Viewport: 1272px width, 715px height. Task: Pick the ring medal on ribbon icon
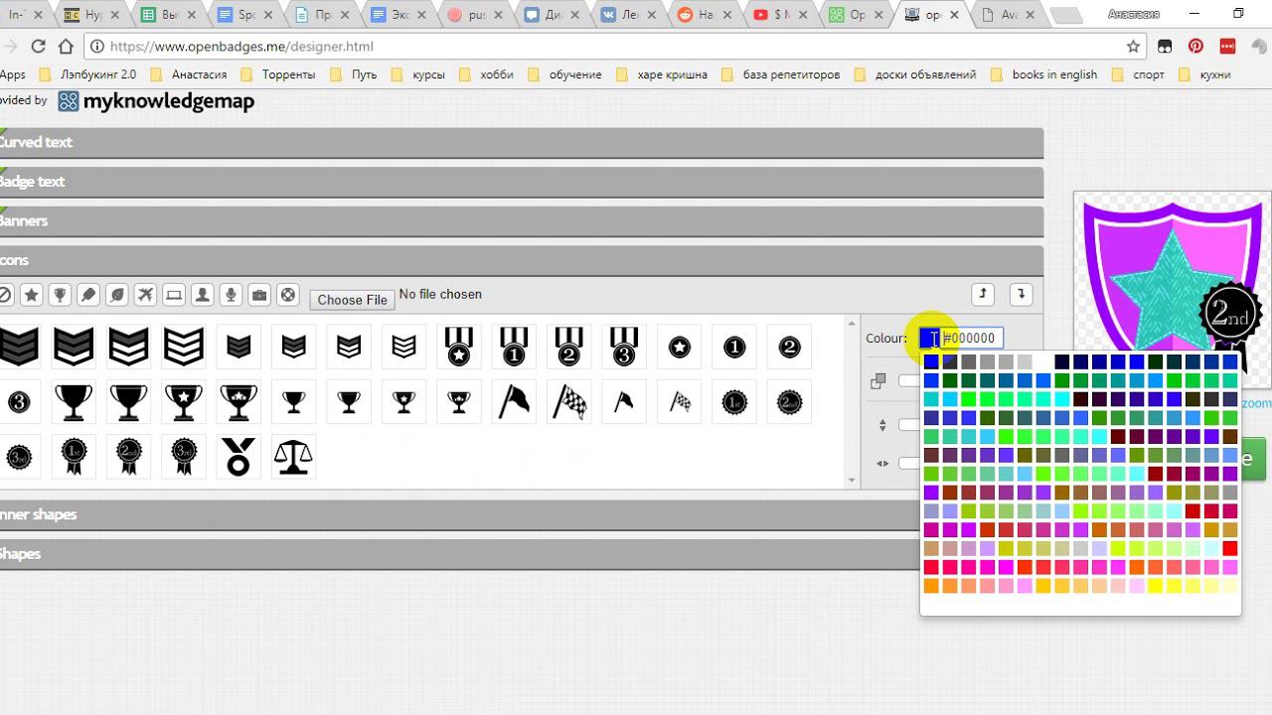pyautogui.click(x=238, y=457)
